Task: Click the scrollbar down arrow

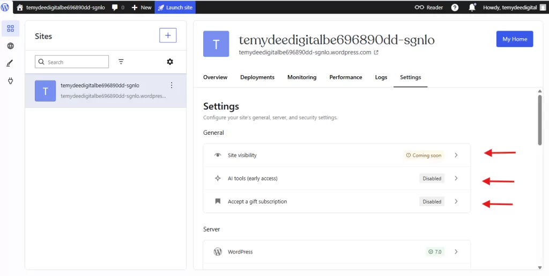Action: click(x=540, y=267)
